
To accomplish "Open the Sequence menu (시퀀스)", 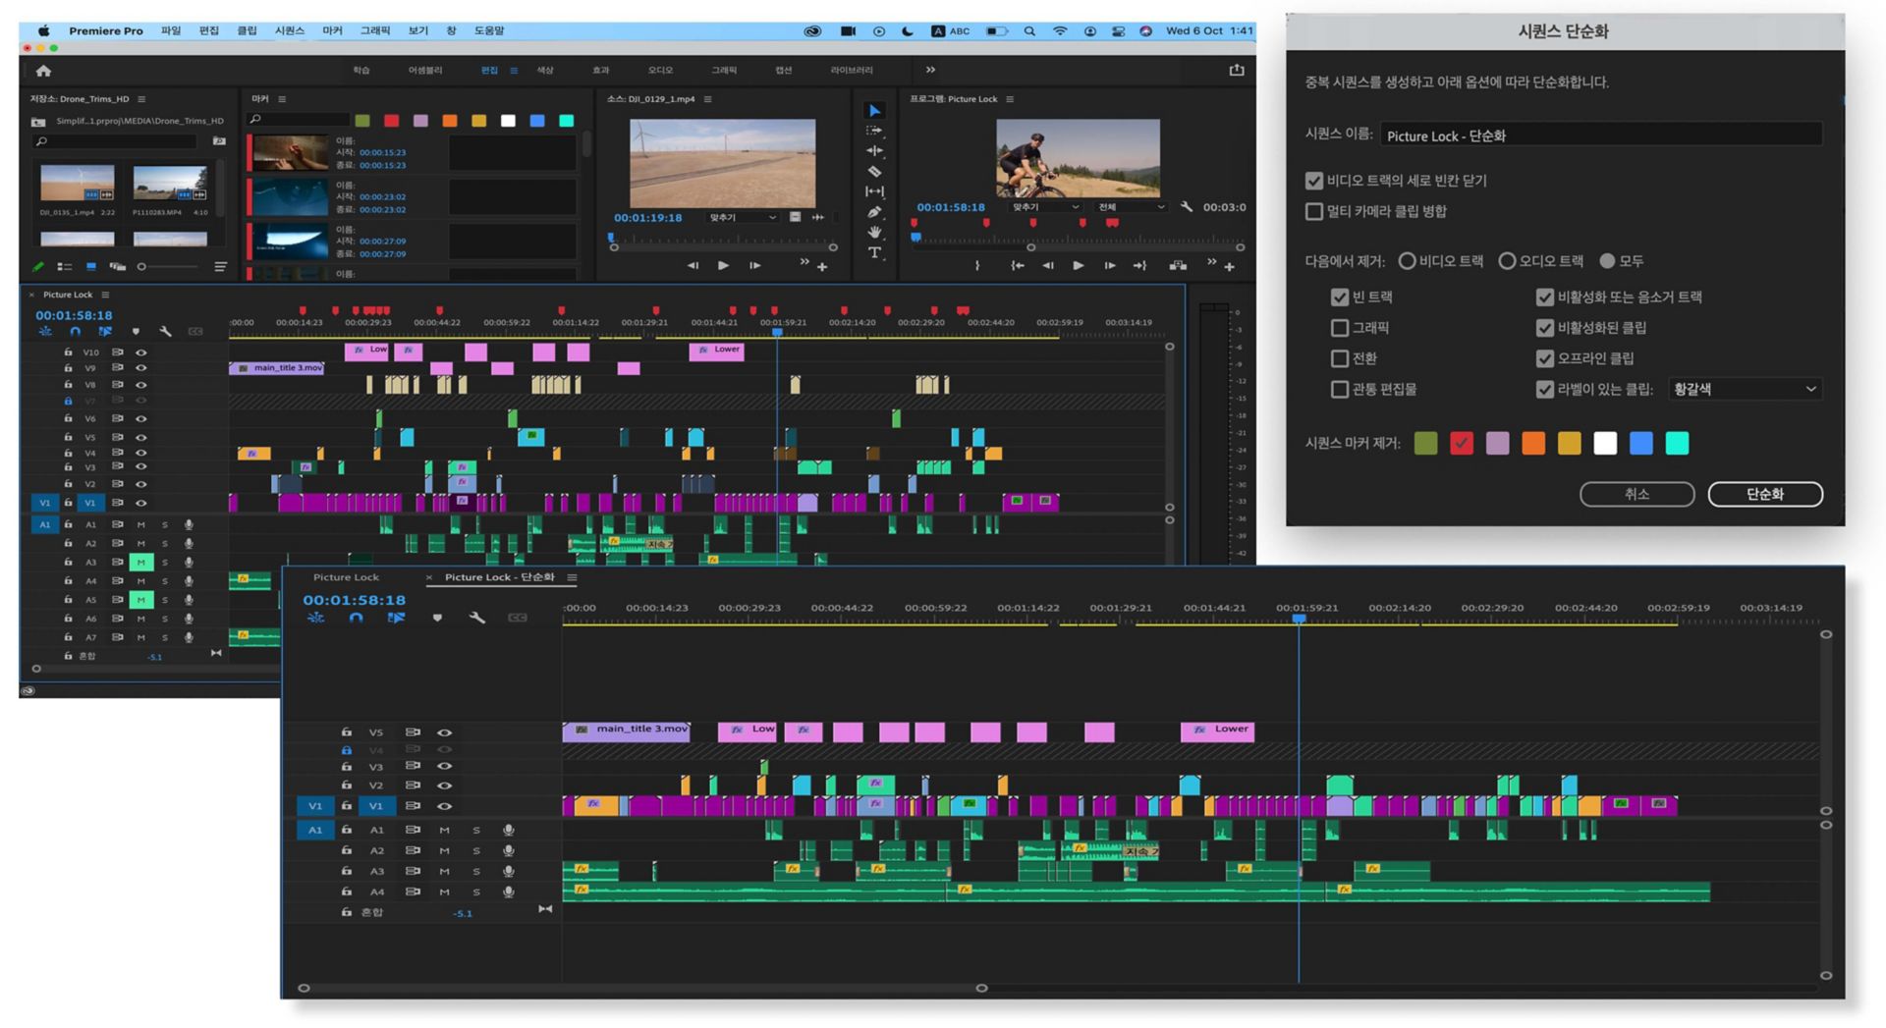I will click(289, 30).
